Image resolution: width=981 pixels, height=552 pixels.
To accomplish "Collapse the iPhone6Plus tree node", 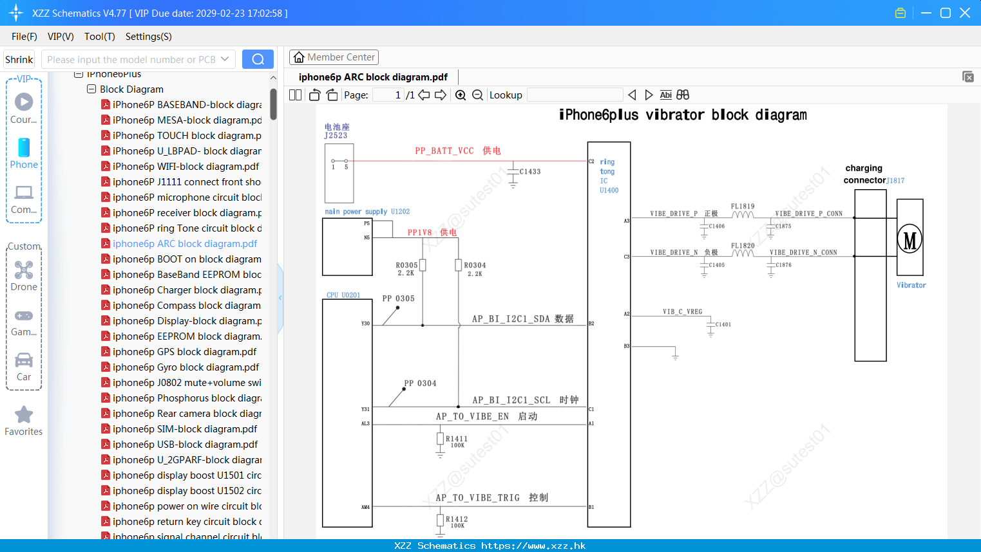I will (x=79, y=74).
